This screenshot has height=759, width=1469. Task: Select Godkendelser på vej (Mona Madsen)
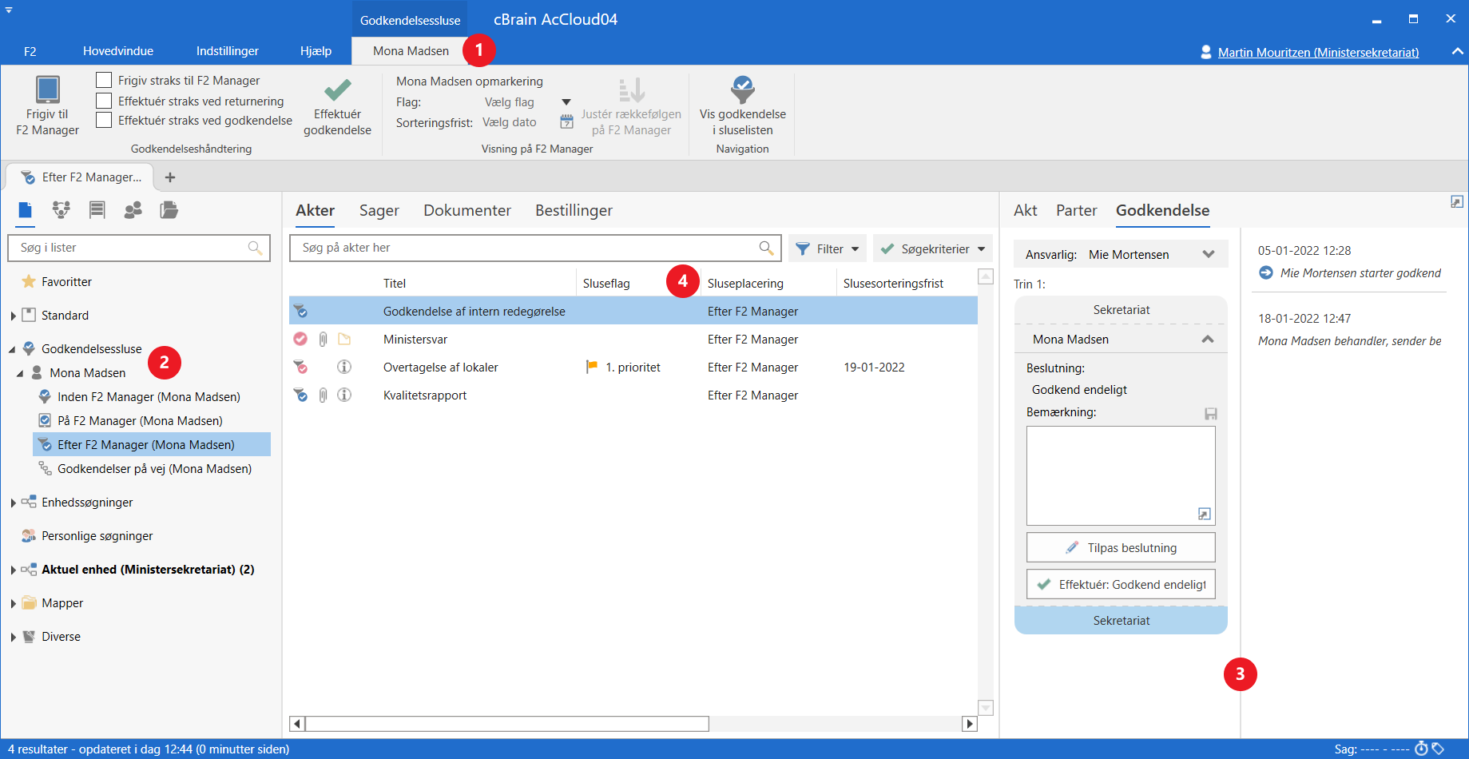(154, 468)
